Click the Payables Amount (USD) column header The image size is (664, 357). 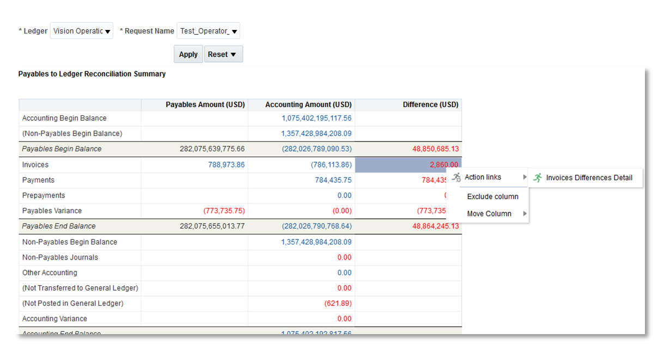[205, 104]
